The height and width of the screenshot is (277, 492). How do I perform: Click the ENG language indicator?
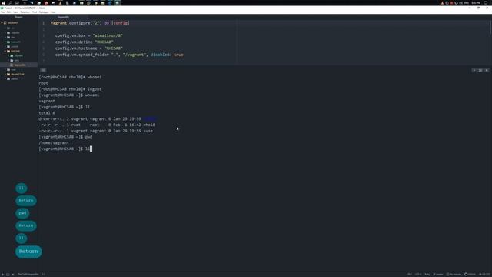pos(467,2)
